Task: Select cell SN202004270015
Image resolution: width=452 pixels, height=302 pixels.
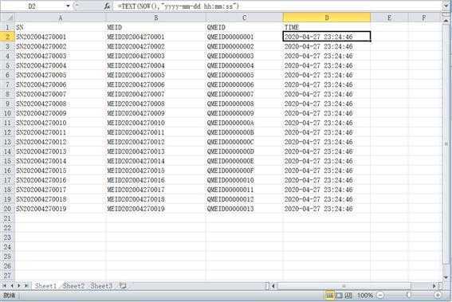Action: (61, 171)
